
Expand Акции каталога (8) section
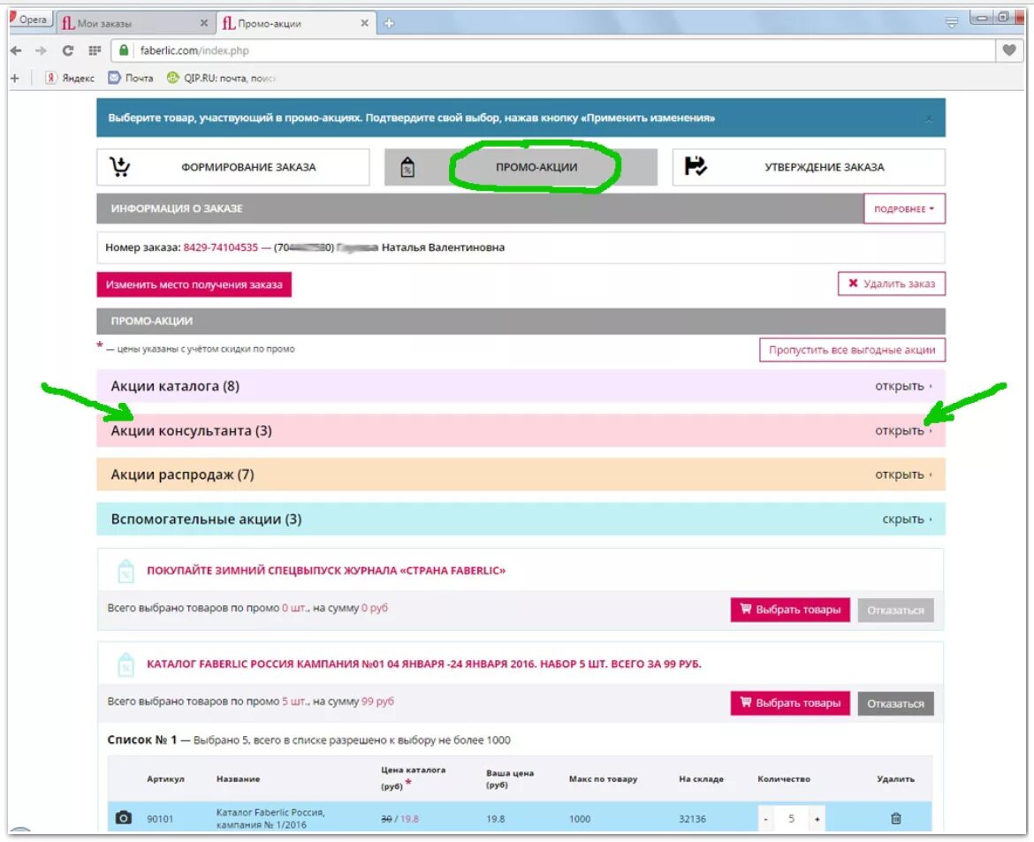click(521, 386)
